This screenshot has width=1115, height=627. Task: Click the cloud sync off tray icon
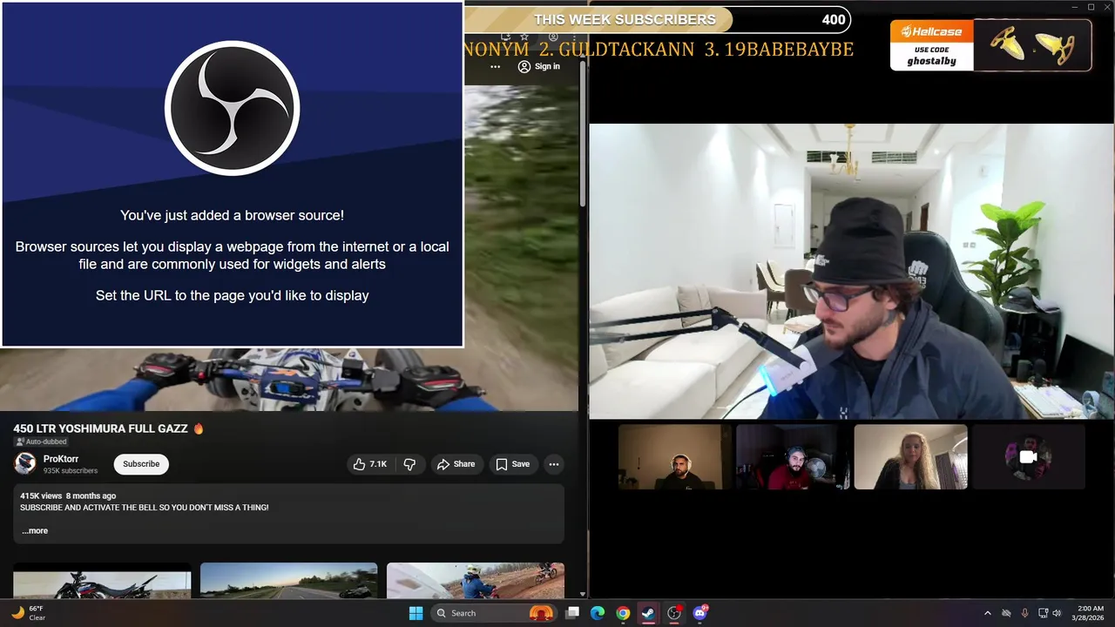point(1006,613)
